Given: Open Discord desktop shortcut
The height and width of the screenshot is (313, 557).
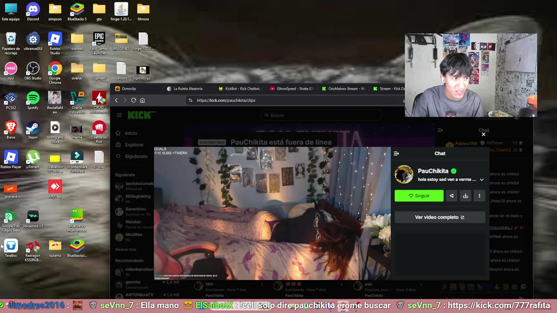Looking at the screenshot, I should 33,12.
